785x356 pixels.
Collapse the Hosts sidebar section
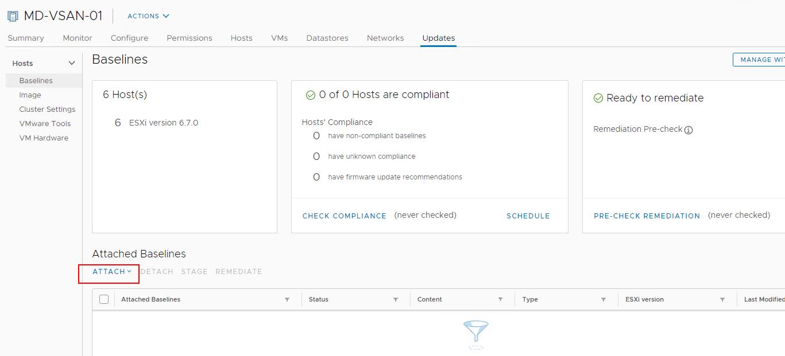pos(72,64)
